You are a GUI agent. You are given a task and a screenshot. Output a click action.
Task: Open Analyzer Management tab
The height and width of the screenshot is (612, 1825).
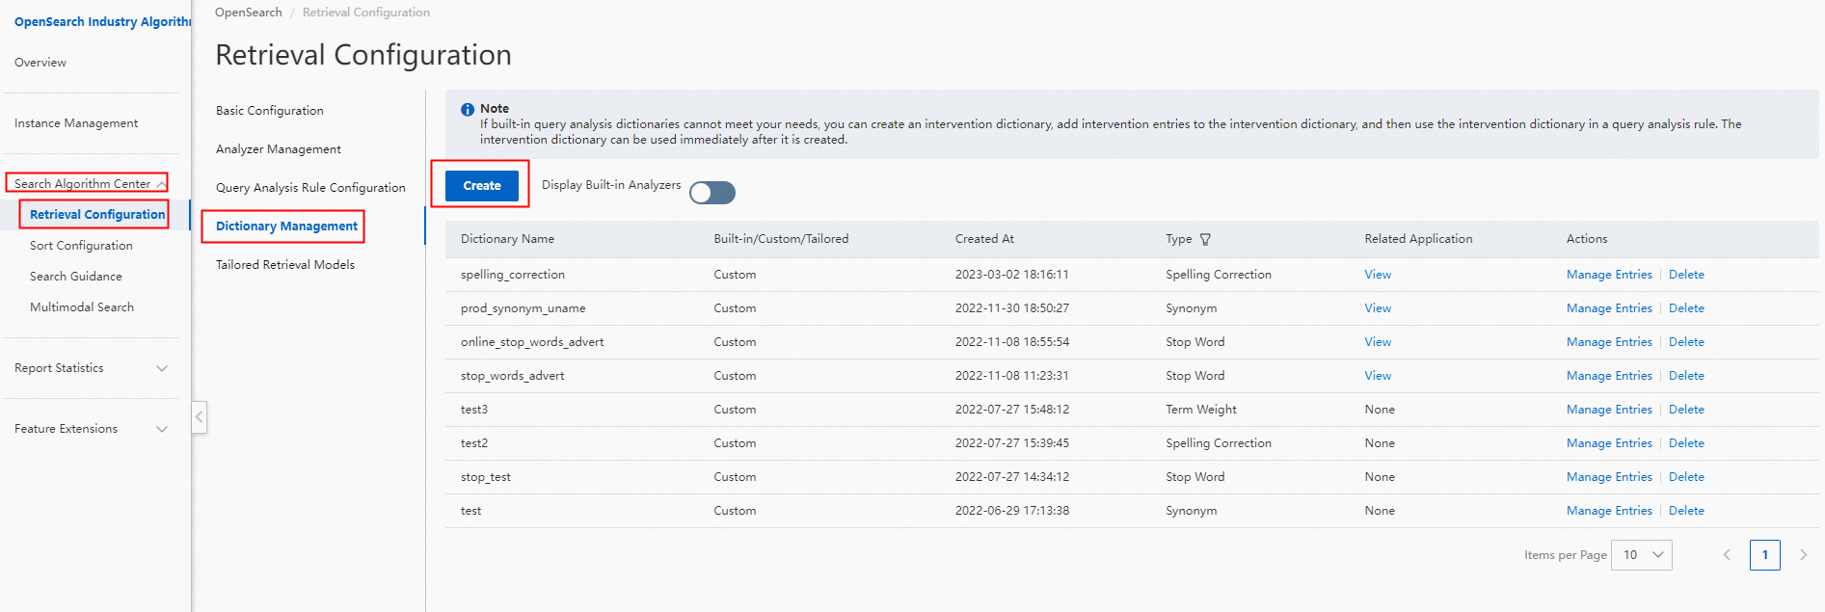click(x=279, y=149)
